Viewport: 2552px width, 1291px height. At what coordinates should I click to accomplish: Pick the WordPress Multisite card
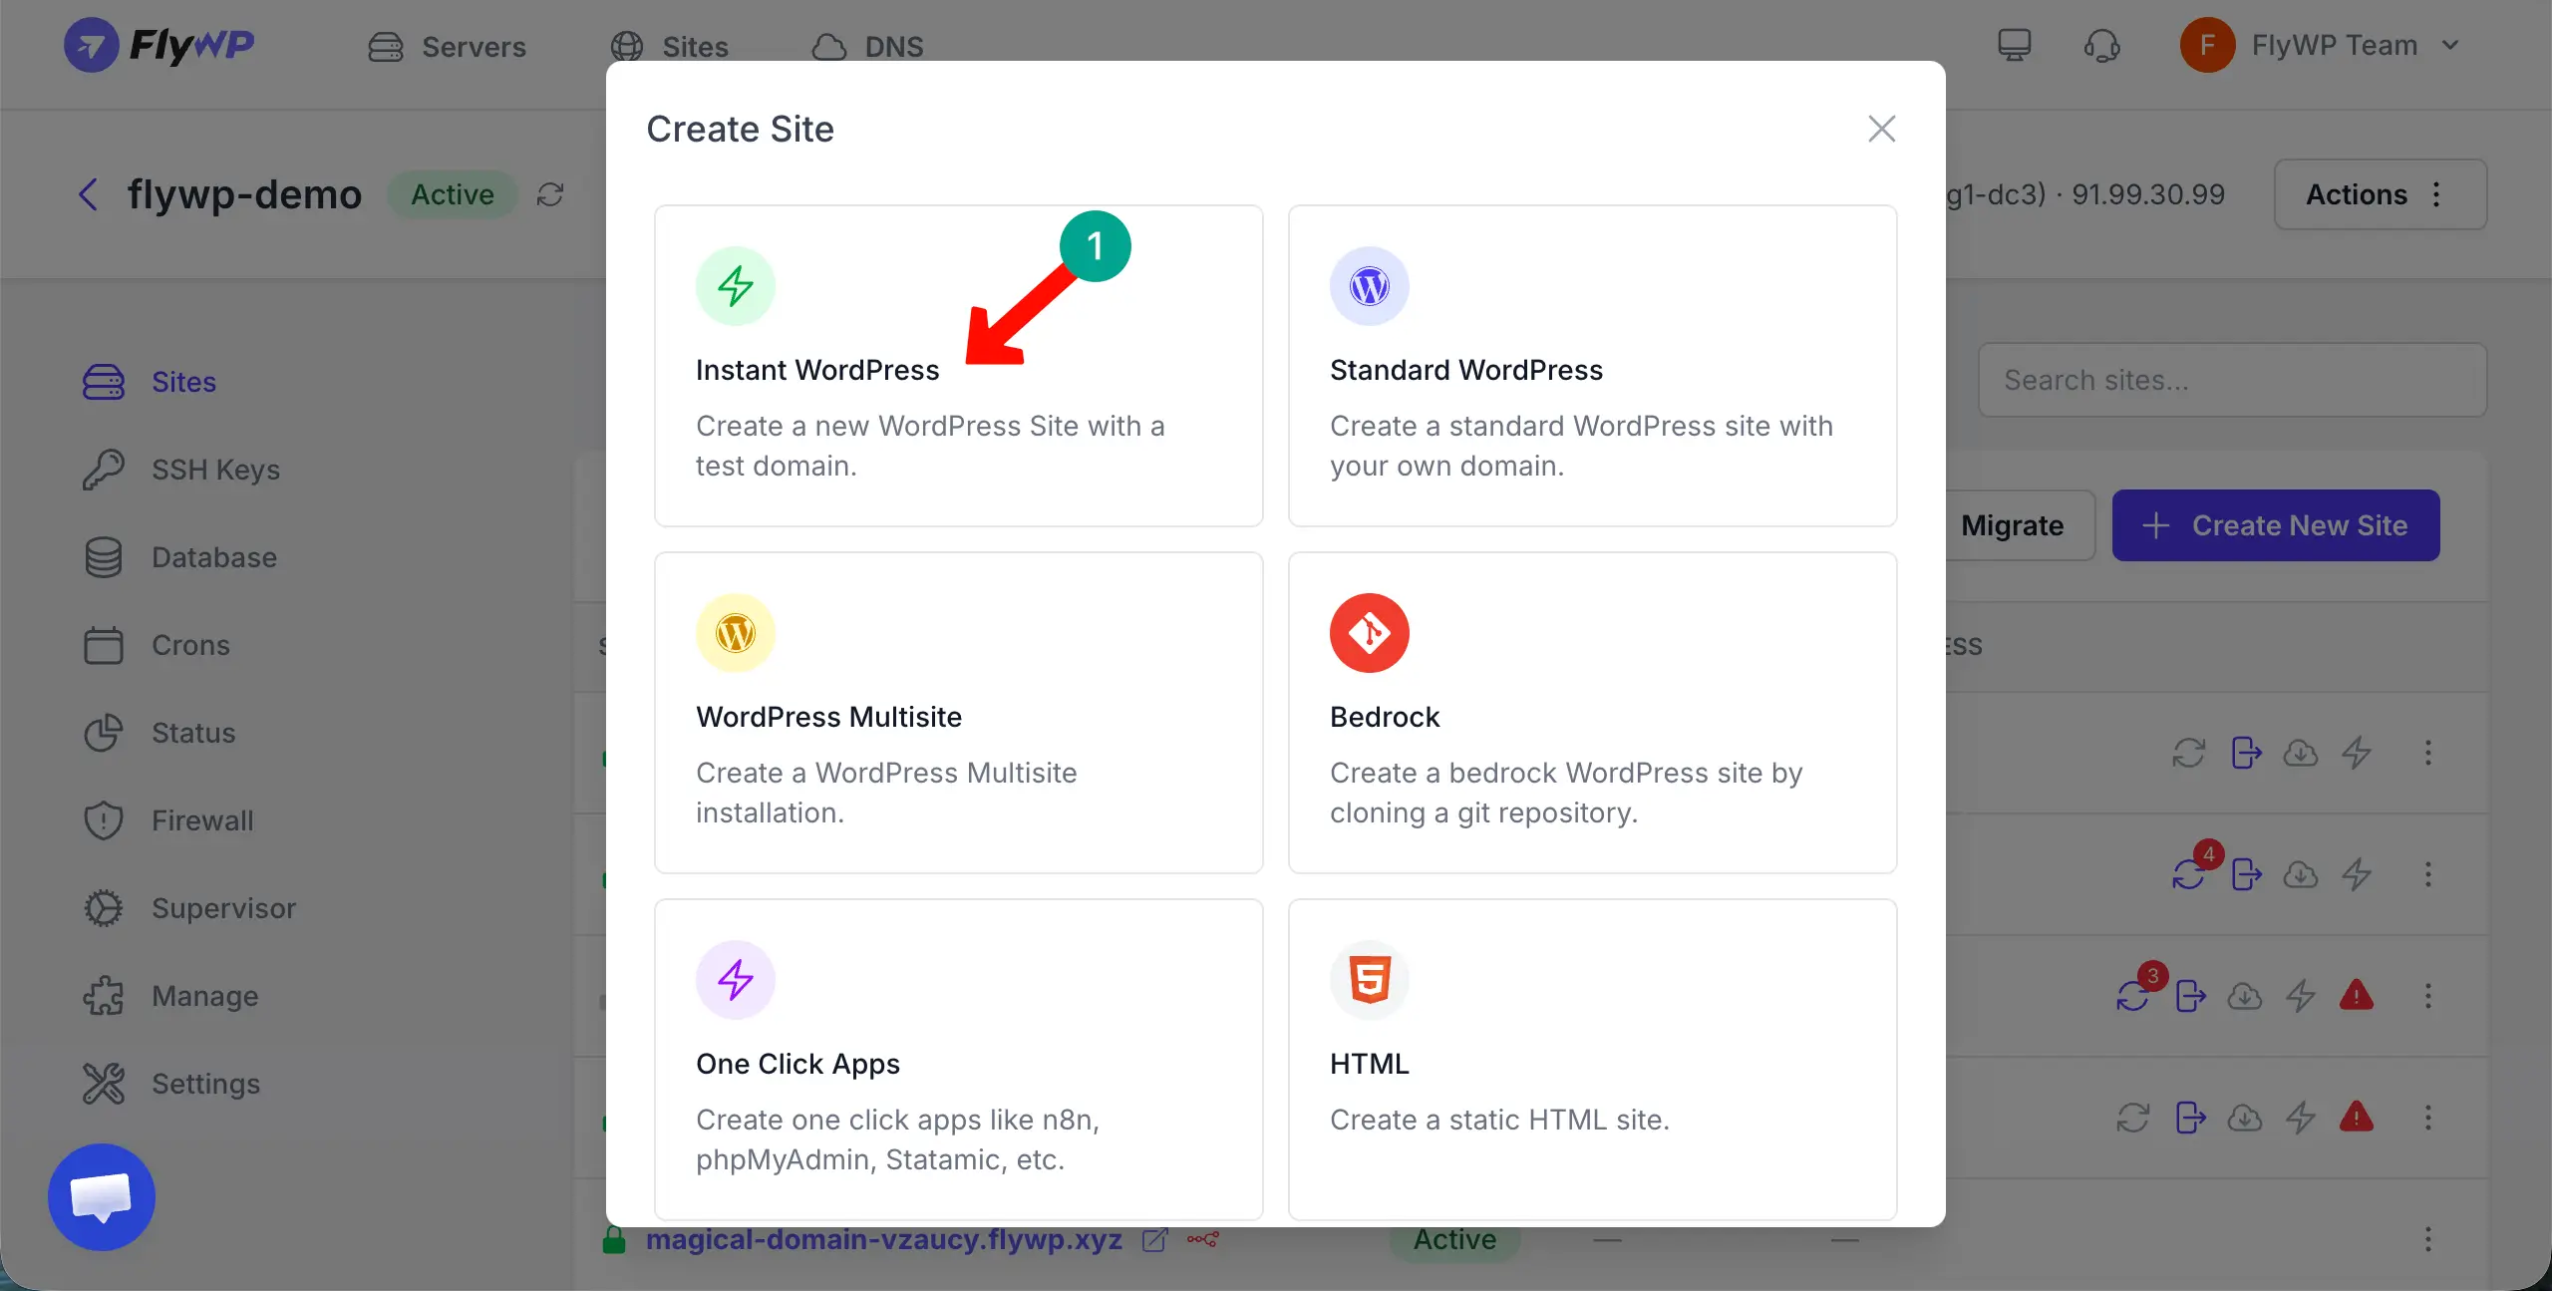click(x=958, y=713)
